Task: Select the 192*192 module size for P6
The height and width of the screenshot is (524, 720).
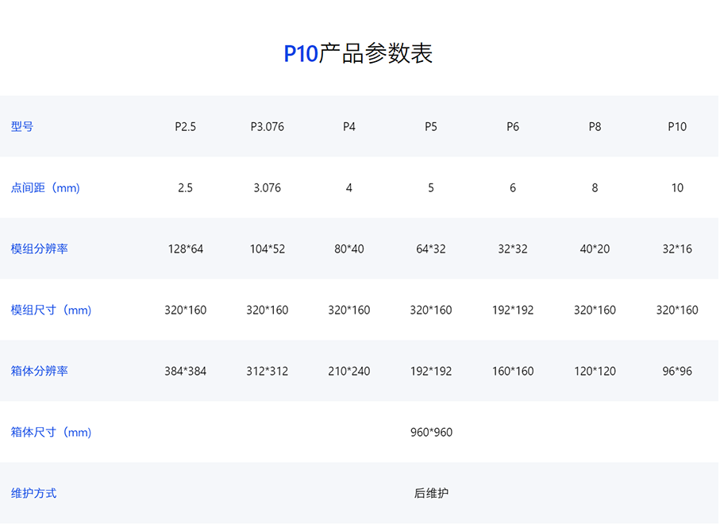Action: coord(513,310)
